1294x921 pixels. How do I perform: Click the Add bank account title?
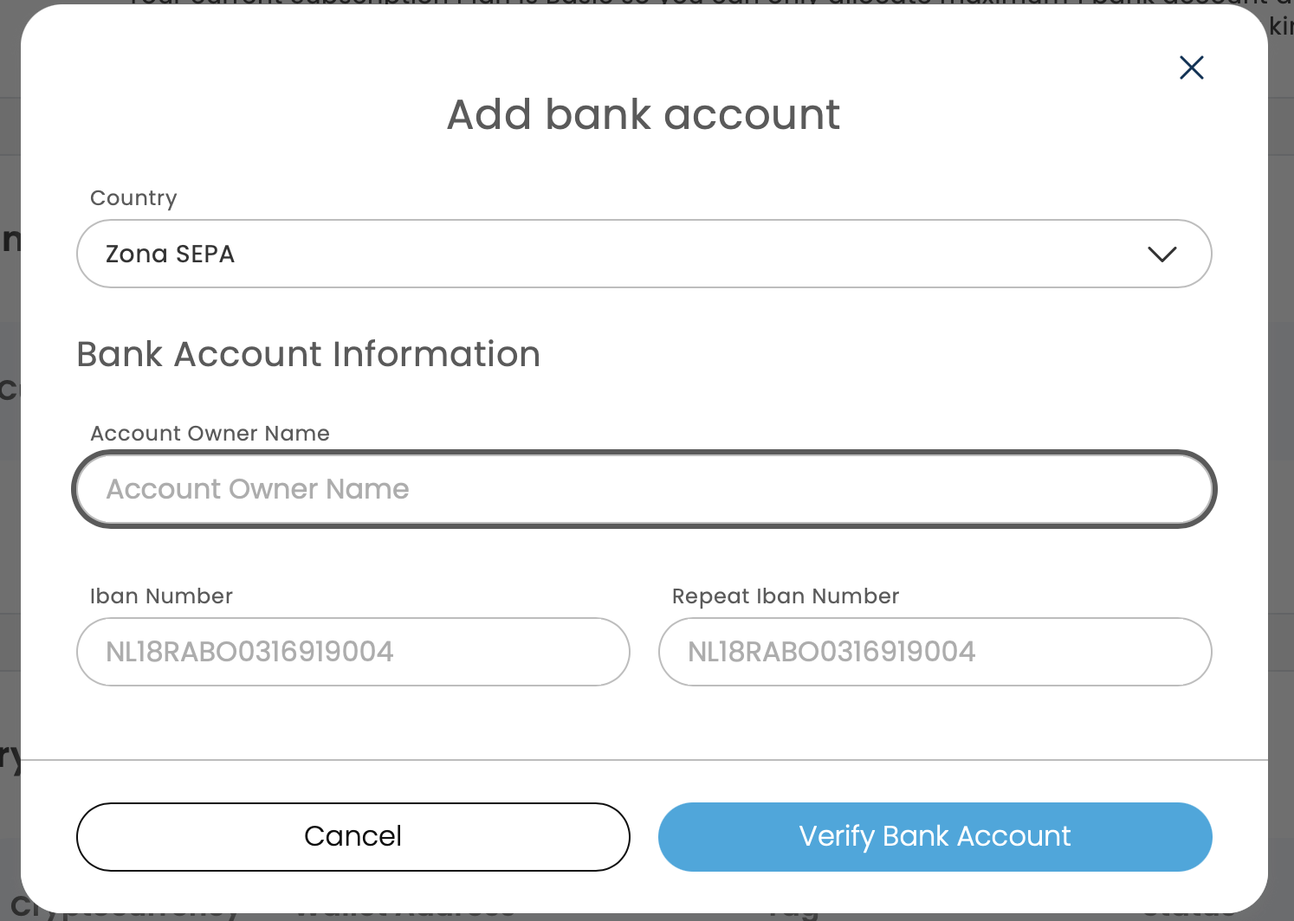coord(643,115)
